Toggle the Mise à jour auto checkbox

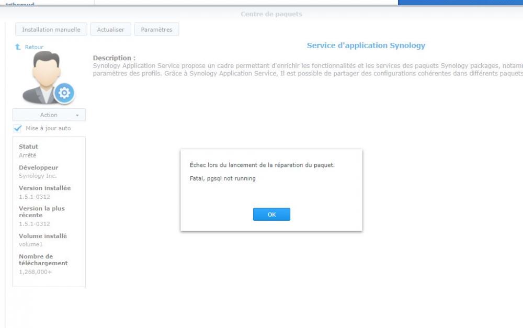[17, 128]
